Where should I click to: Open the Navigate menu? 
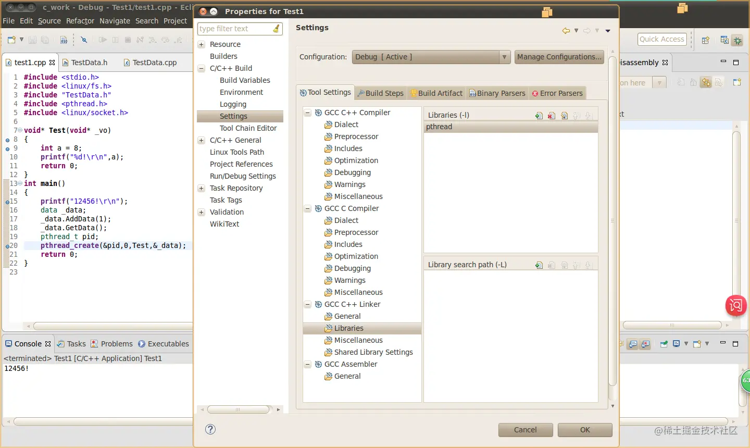[115, 21]
